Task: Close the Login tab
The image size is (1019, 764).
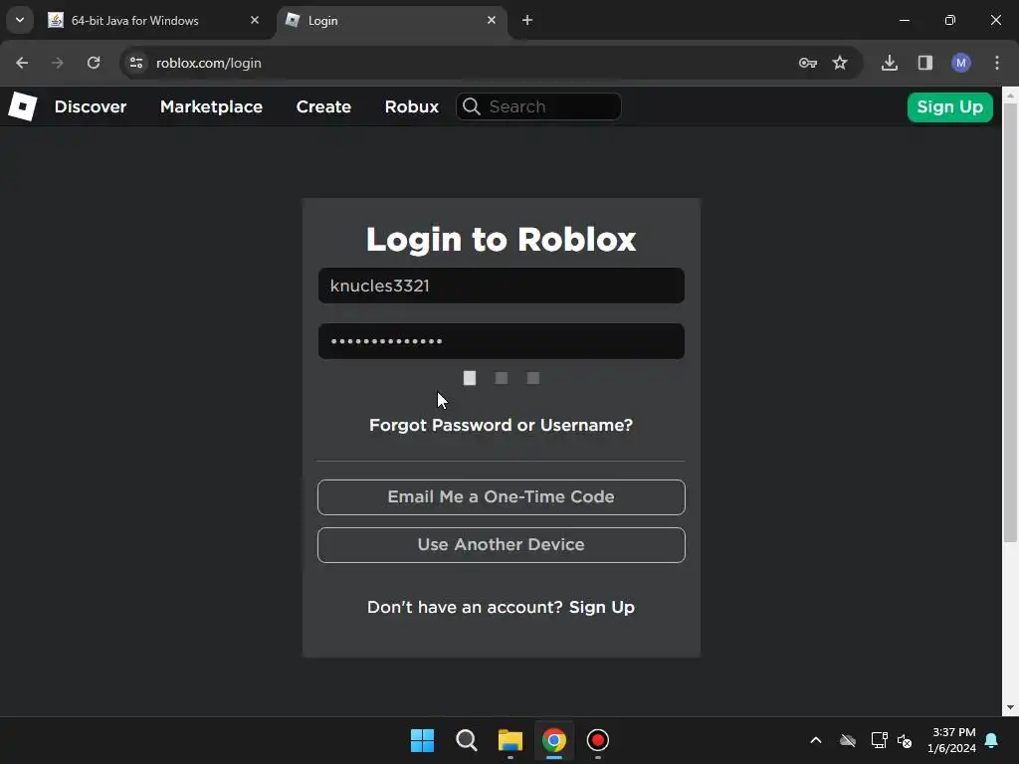Action: coord(492,20)
